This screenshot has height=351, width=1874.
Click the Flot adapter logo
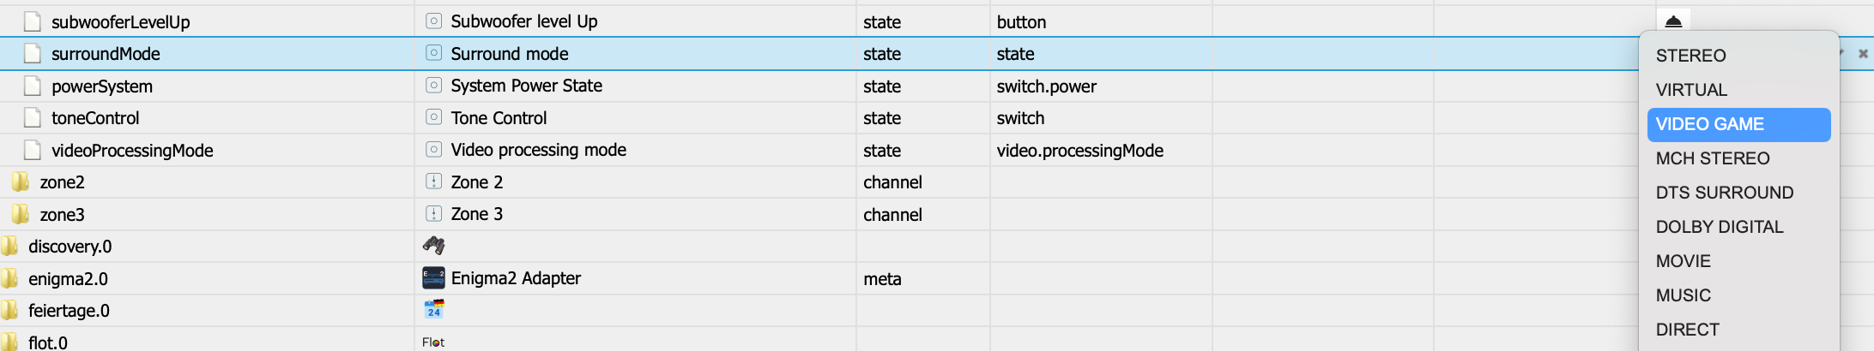point(433,342)
